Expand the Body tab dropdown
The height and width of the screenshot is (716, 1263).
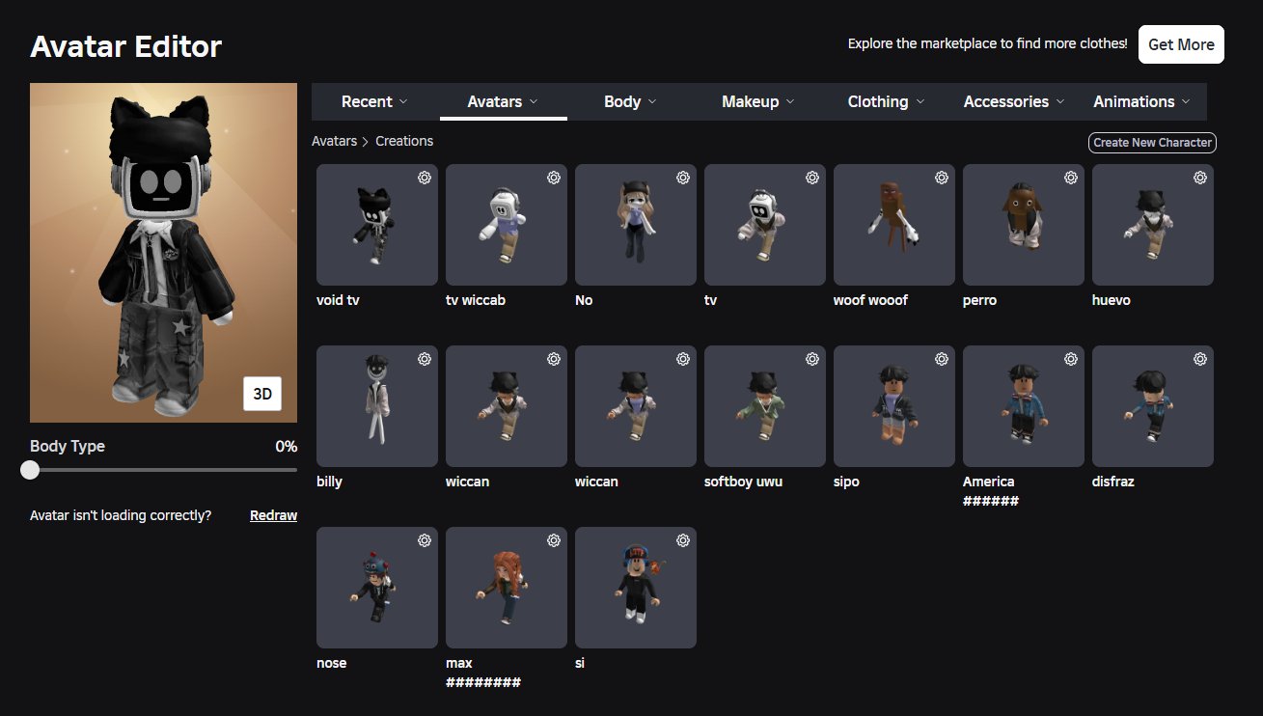click(x=631, y=101)
